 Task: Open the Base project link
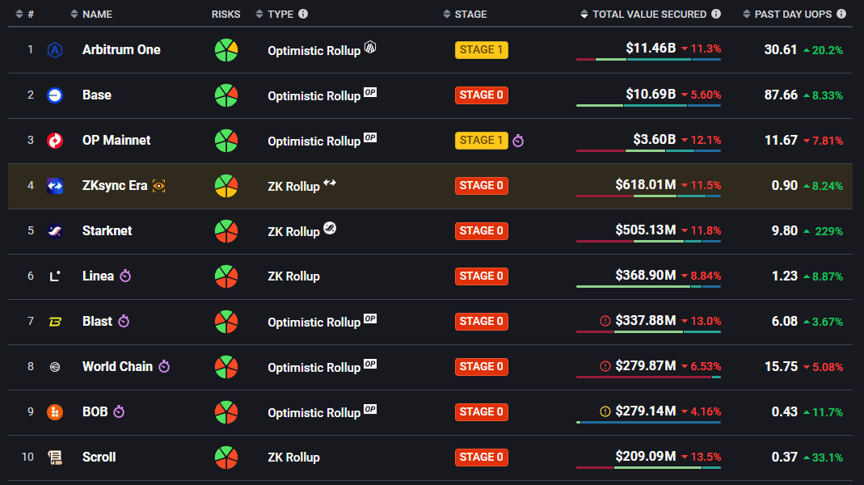coord(96,95)
